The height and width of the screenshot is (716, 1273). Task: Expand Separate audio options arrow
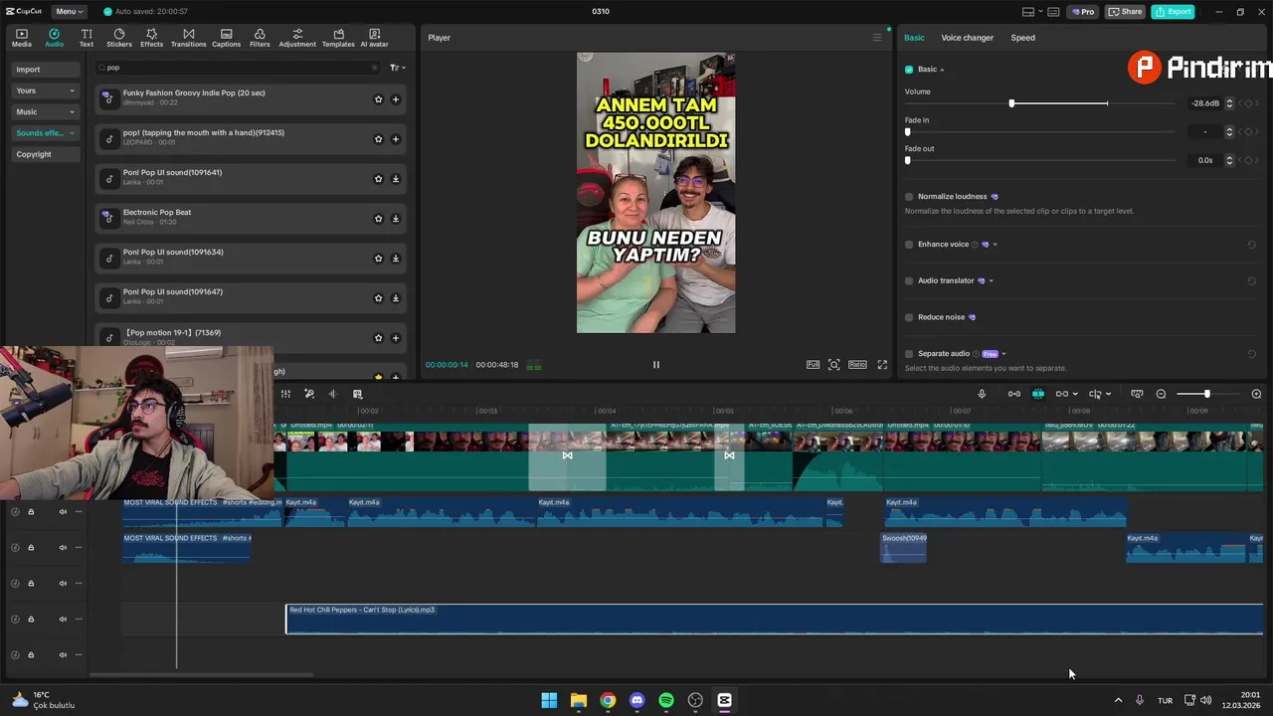(x=1003, y=354)
